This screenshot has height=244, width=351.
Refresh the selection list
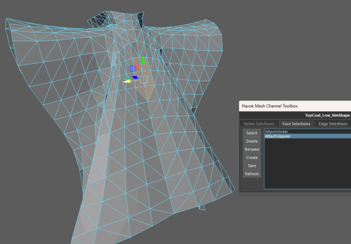[x=252, y=174]
